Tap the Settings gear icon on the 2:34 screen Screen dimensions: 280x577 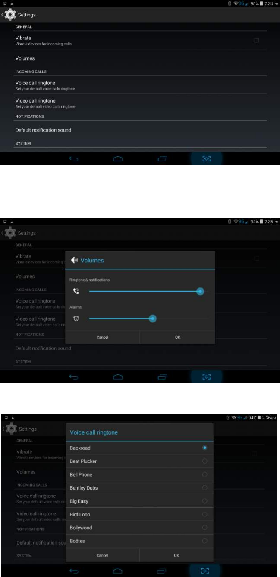click(10, 15)
